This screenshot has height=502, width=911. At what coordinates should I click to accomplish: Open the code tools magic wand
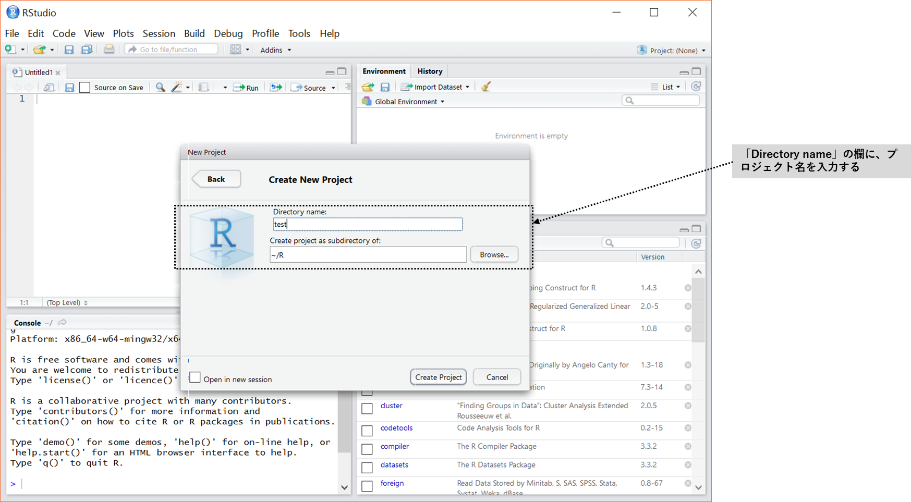tap(177, 88)
